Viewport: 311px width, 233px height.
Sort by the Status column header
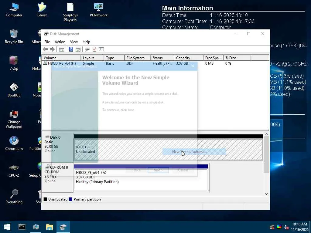tap(162, 58)
